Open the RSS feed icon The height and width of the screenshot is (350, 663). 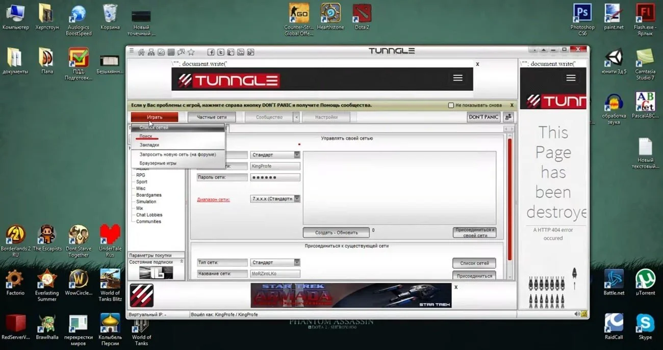coord(250,52)
